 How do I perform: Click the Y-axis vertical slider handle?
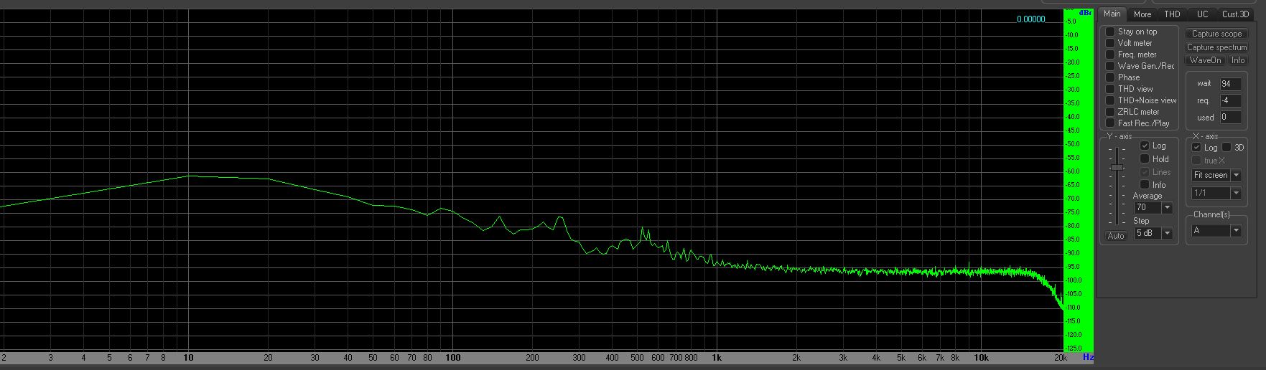(x=1117, y=167)
